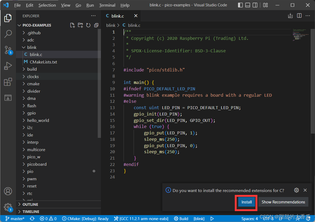The width and height of the screenshot is (315, 222).
Task: Open the File menu
Action: pos(18,5)
